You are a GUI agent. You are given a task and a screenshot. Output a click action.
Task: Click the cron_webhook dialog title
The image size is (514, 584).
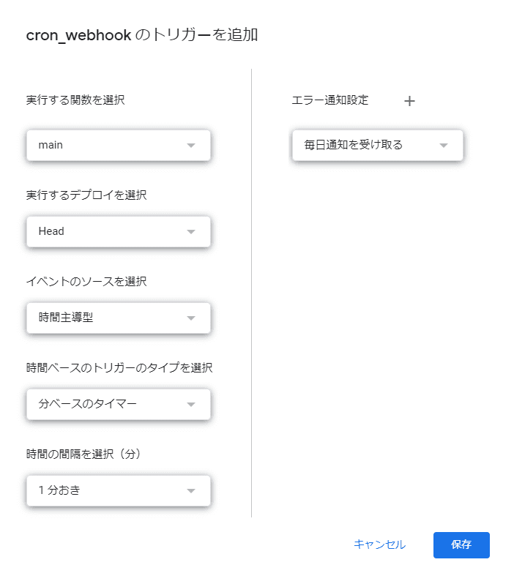coord(141,35)
